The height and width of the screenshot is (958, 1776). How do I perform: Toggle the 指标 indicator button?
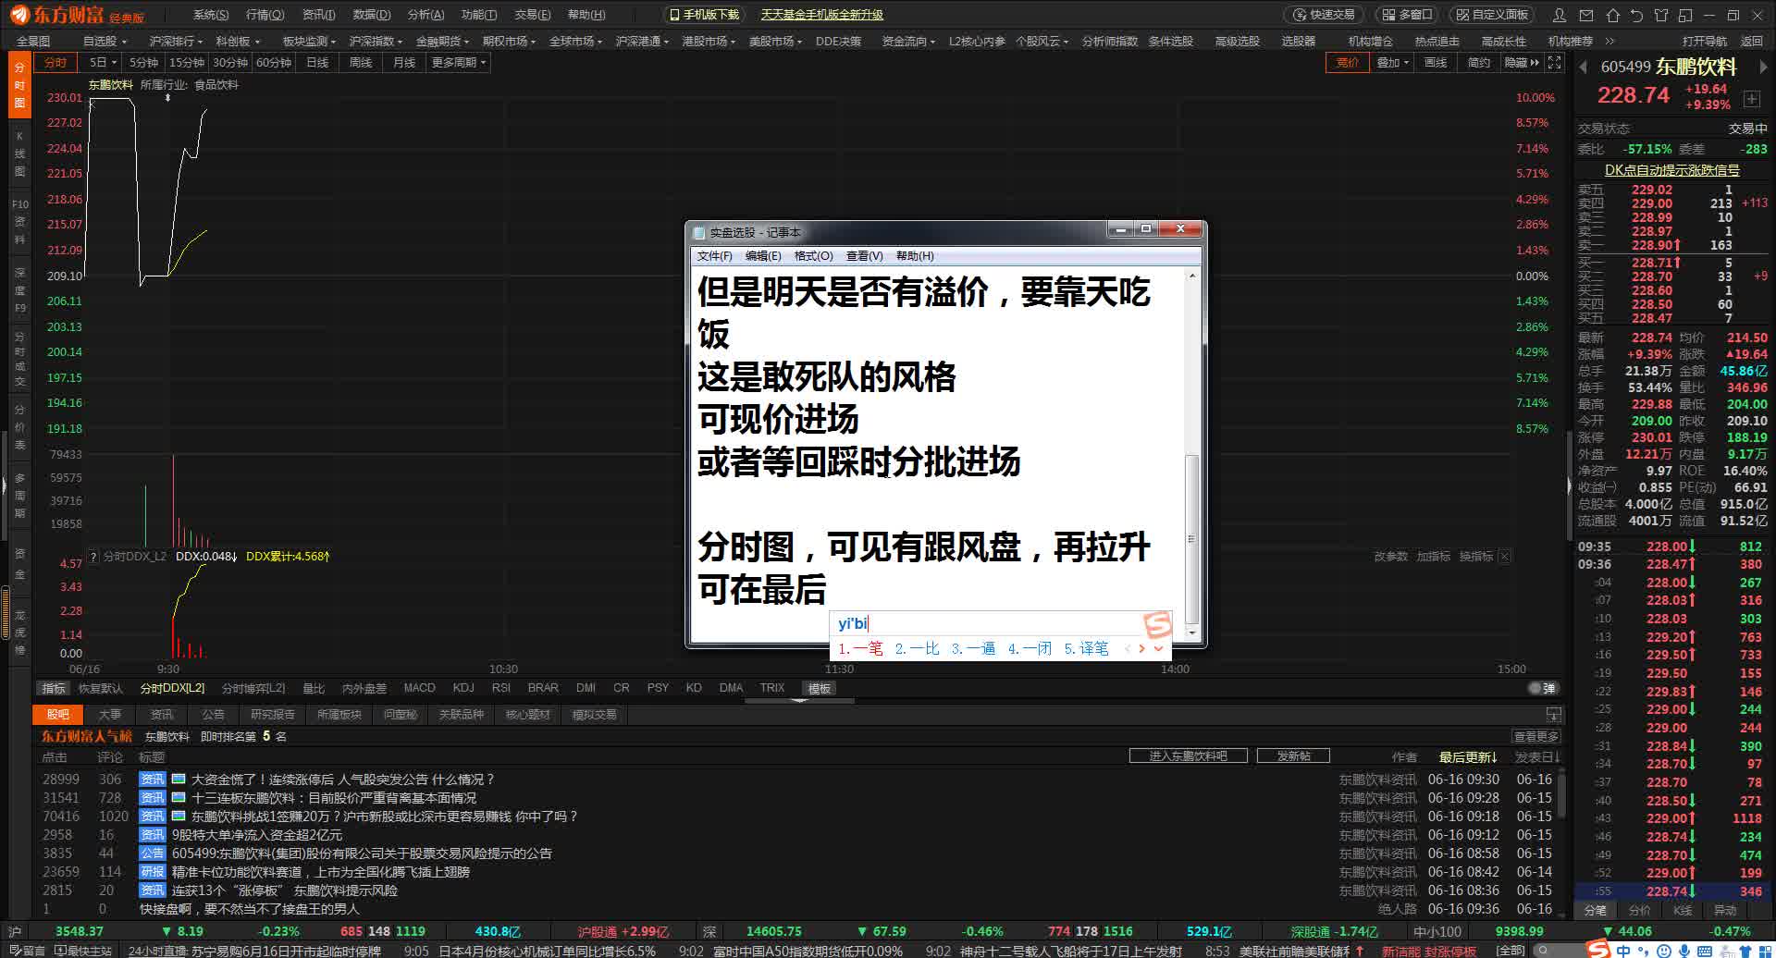coord(54,688)
